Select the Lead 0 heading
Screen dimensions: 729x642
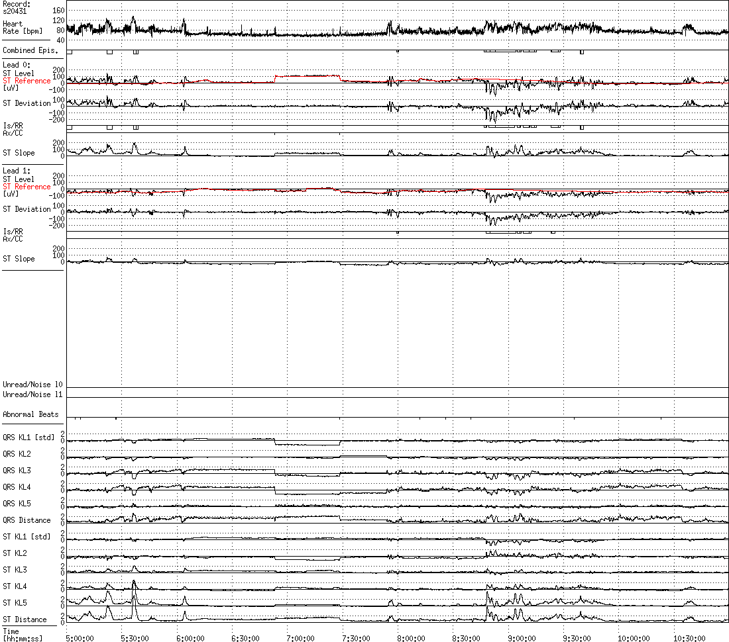pyautogui.click(x=16, y=64)
